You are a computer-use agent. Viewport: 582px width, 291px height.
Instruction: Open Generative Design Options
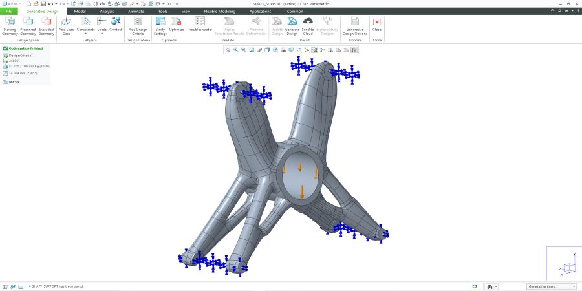point(355,25)
